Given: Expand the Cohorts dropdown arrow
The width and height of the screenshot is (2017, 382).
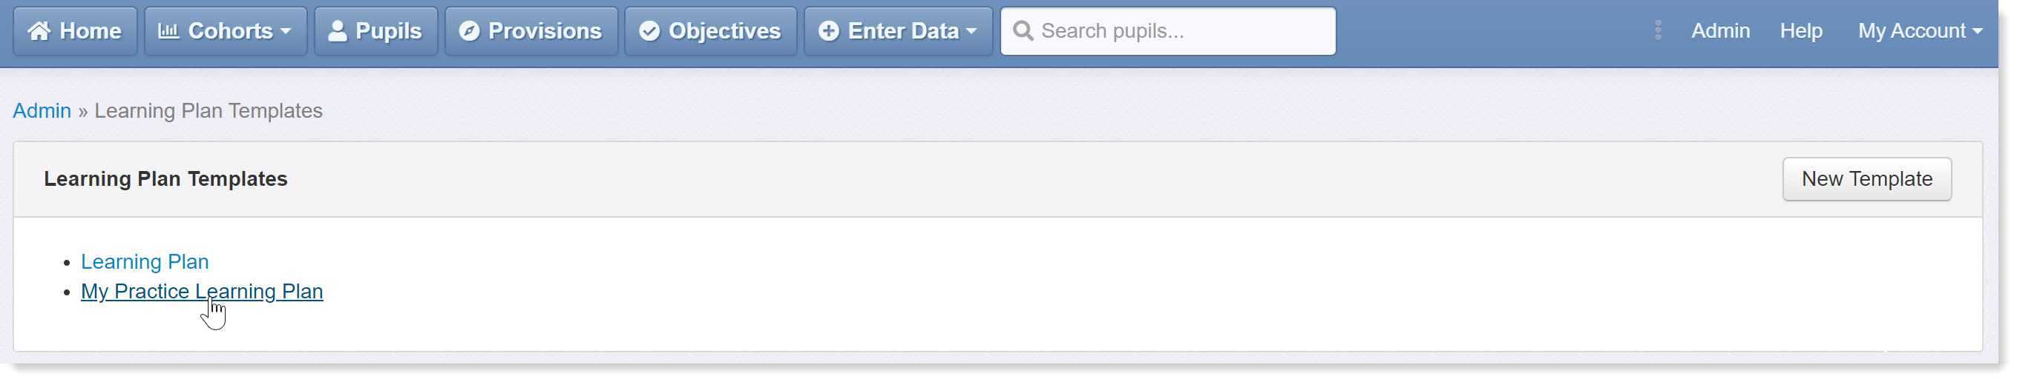Looking at the screenshot, I should pyautogui.click(x=286, y=32).
